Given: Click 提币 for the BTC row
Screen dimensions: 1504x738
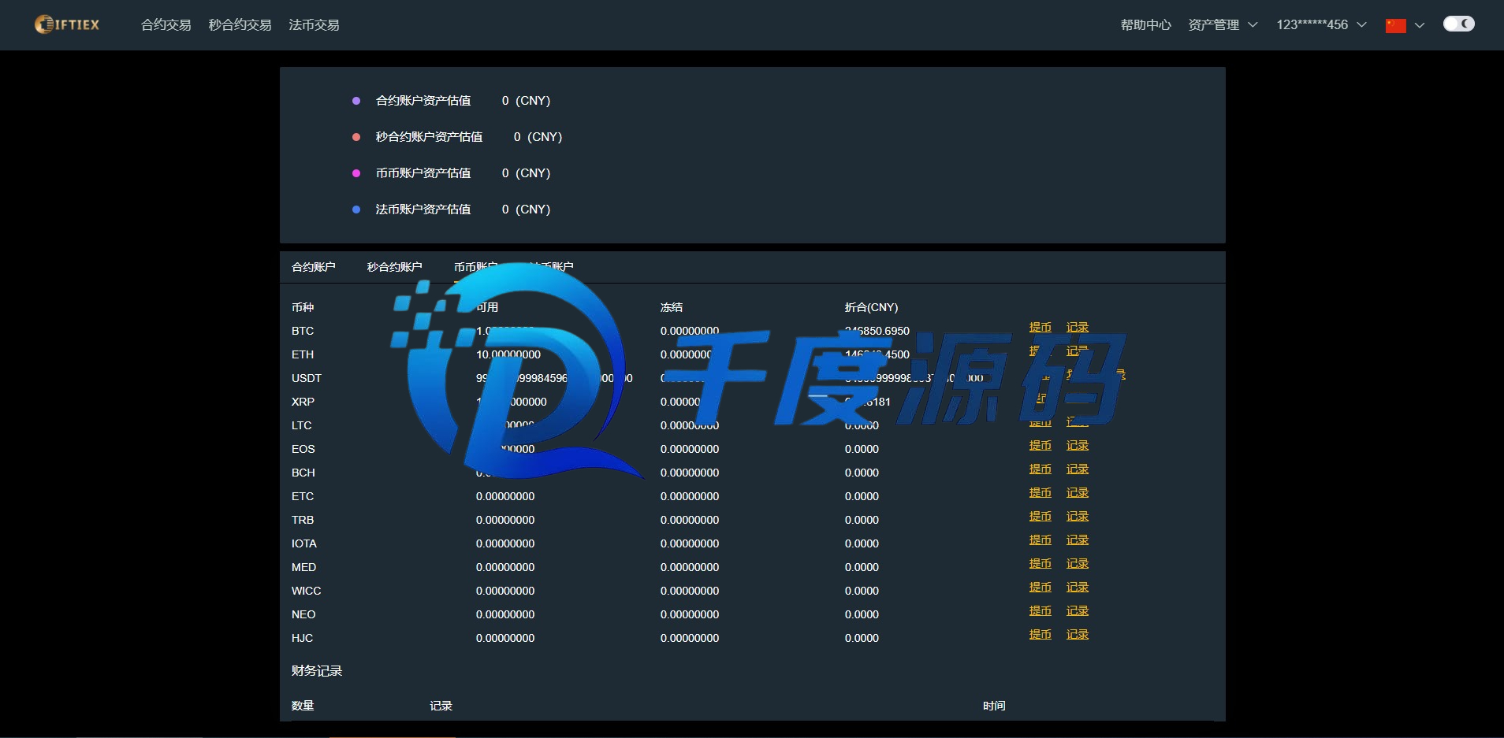Looking at the screenshot, I should pyautogui.click(x=1040, y=327).
